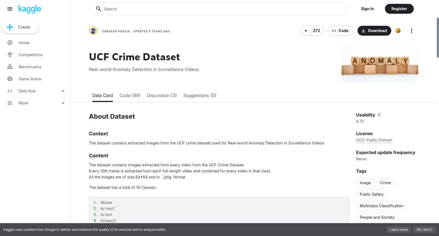Open the Discussion (3) tab
439x236 pixels.
(x=162, y=95)
